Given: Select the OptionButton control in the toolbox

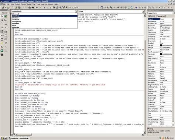Looking at the screenshot, I should (6, 28).
